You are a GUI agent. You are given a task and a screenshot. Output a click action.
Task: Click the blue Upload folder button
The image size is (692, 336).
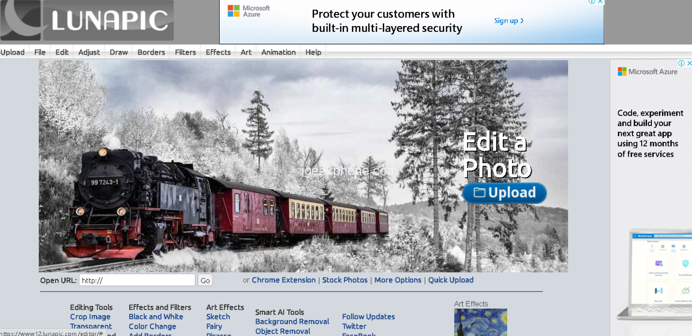pos(505,193)
